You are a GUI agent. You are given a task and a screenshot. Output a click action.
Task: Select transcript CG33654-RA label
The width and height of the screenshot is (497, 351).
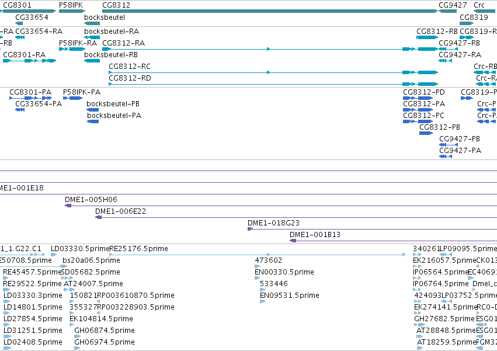[39, 32]
